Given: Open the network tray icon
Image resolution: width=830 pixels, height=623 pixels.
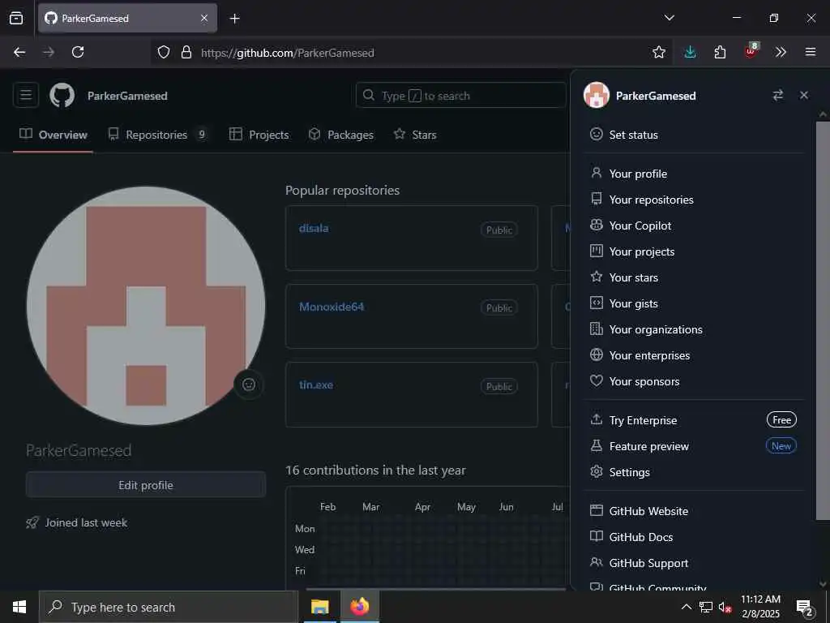Looking at the screenshot, I should 706,607.
